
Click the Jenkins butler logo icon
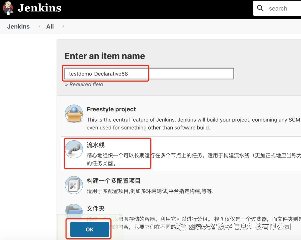click(x=8, y=8)
